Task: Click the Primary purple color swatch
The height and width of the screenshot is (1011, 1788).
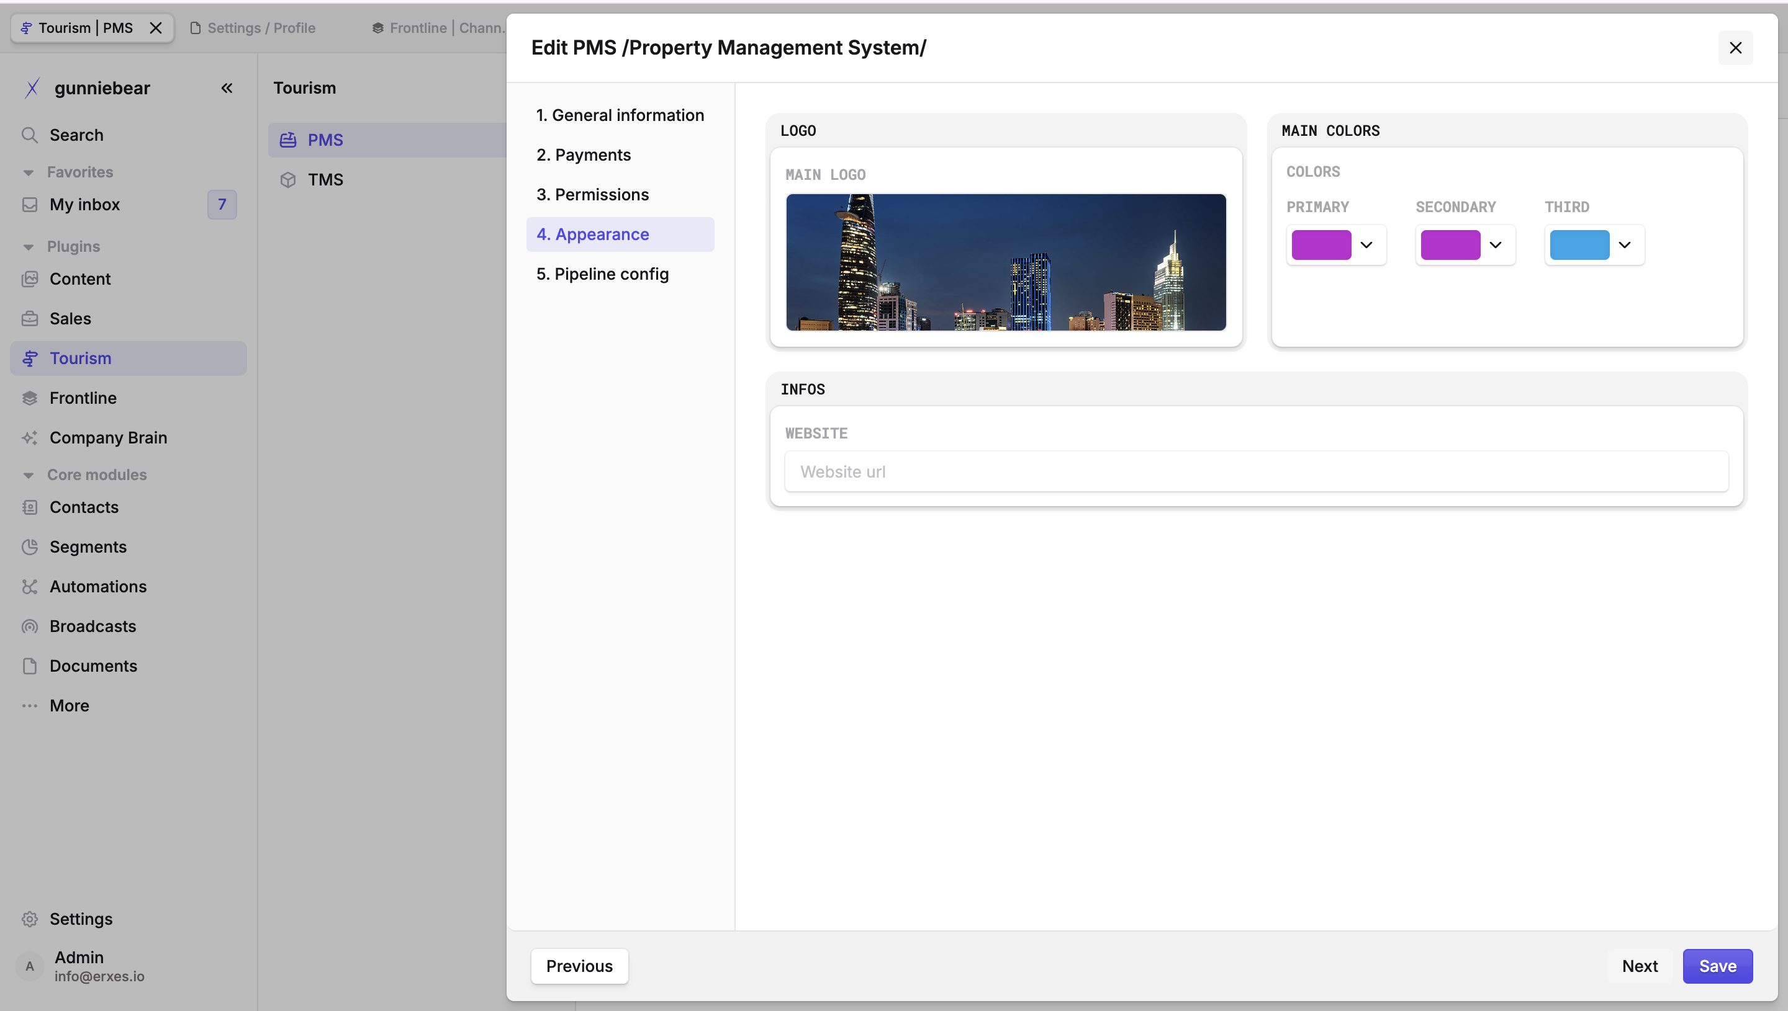Action: click(1321, 244)
